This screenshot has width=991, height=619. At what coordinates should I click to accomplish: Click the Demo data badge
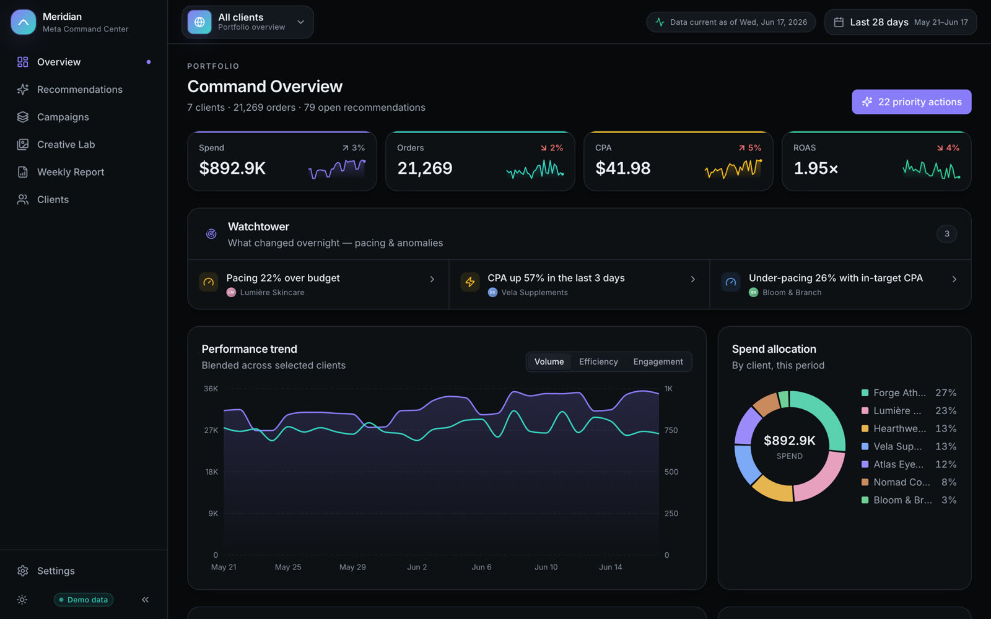pos(84,600)
